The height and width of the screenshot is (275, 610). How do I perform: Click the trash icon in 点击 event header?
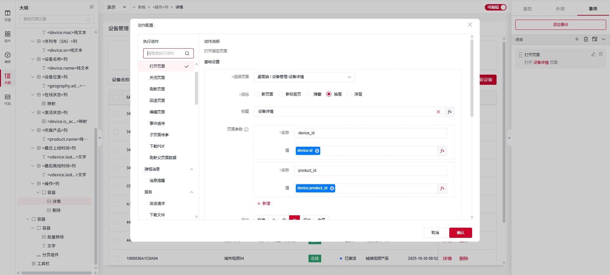point(586,39)
